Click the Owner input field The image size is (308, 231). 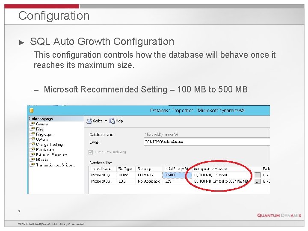click(x=207, y=142)
